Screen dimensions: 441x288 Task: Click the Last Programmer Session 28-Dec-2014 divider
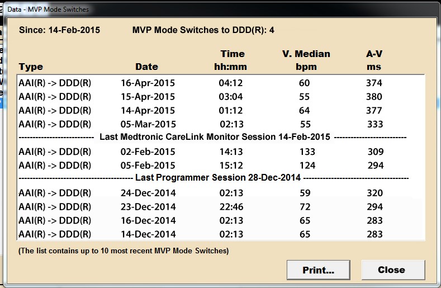[218, 178]
